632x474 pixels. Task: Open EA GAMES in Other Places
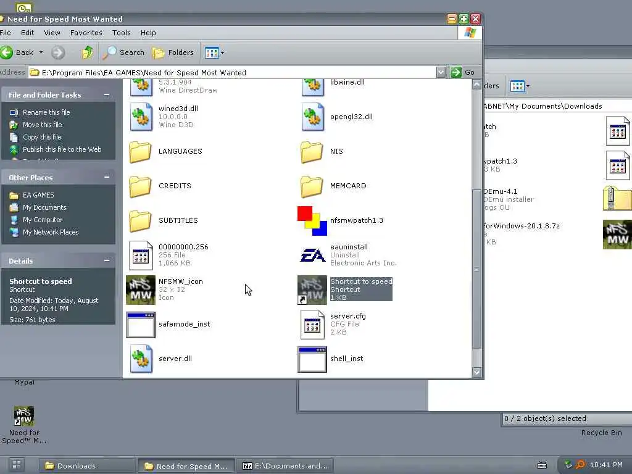tap(32, 195)
